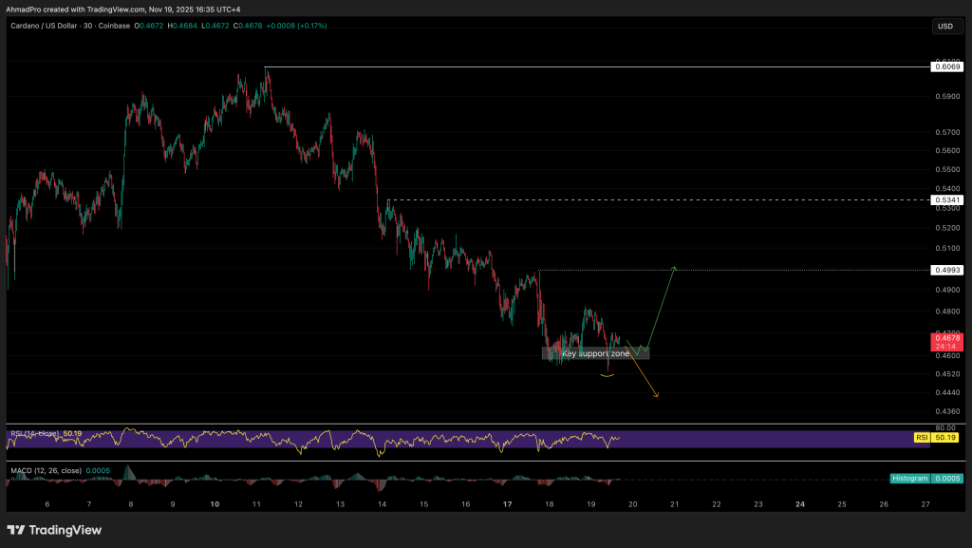Click the red 0.4678 current price tag
Image resolution: width=972 pixels, height=548 pixels.
pos(944,342)
